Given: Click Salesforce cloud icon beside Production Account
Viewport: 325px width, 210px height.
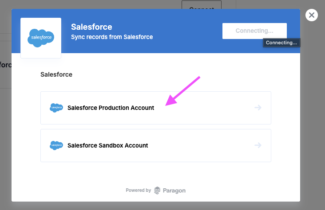Looking at the screenshot, I should (56, 108).
